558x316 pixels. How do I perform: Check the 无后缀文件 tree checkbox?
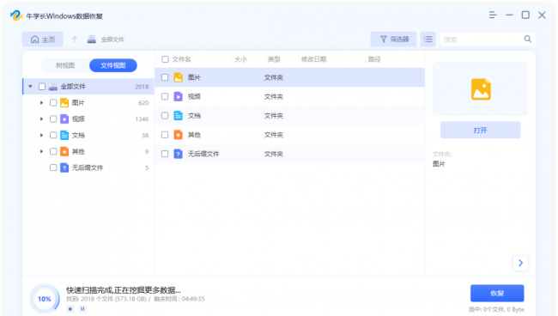(x=53, y=167)
